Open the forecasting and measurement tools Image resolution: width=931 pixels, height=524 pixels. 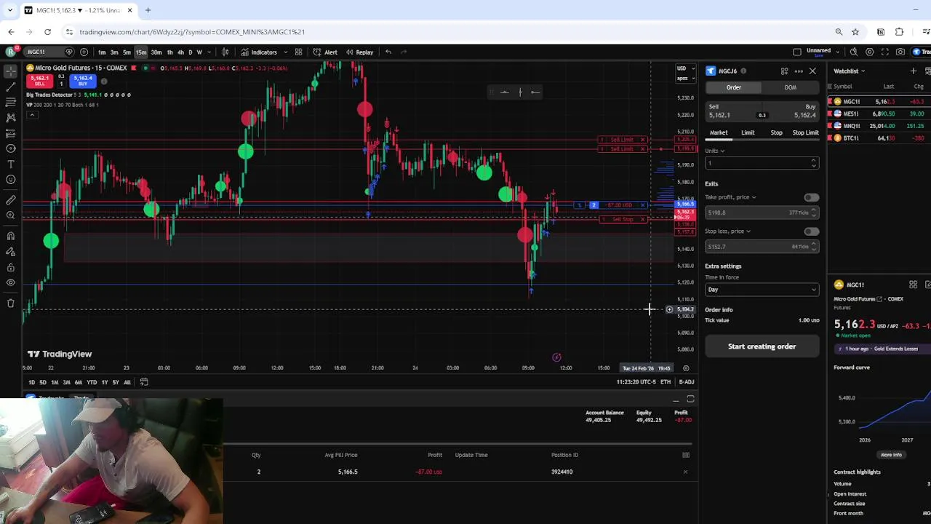click(x=10, y=133)
